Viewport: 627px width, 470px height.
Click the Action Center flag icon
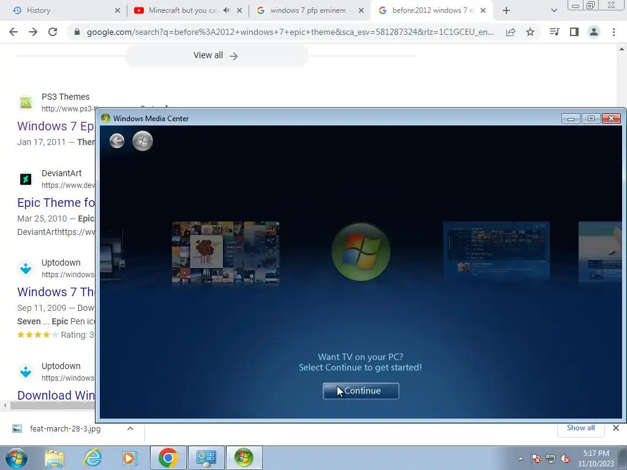(x=536, y=459)
